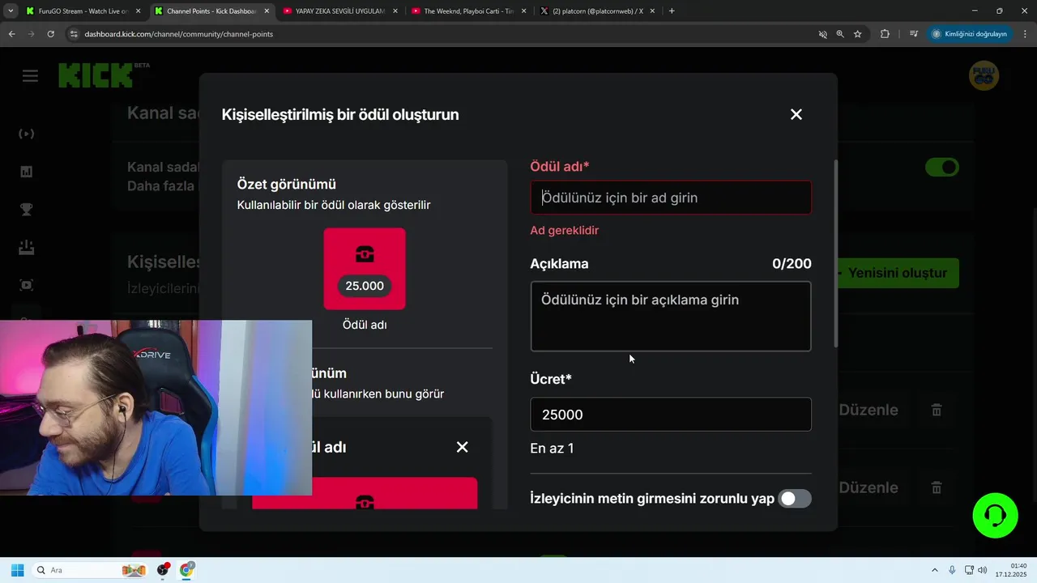Open the stream icon in the sidebar
The width and height of the screenshot is (1037, 583).
point(27,134)
